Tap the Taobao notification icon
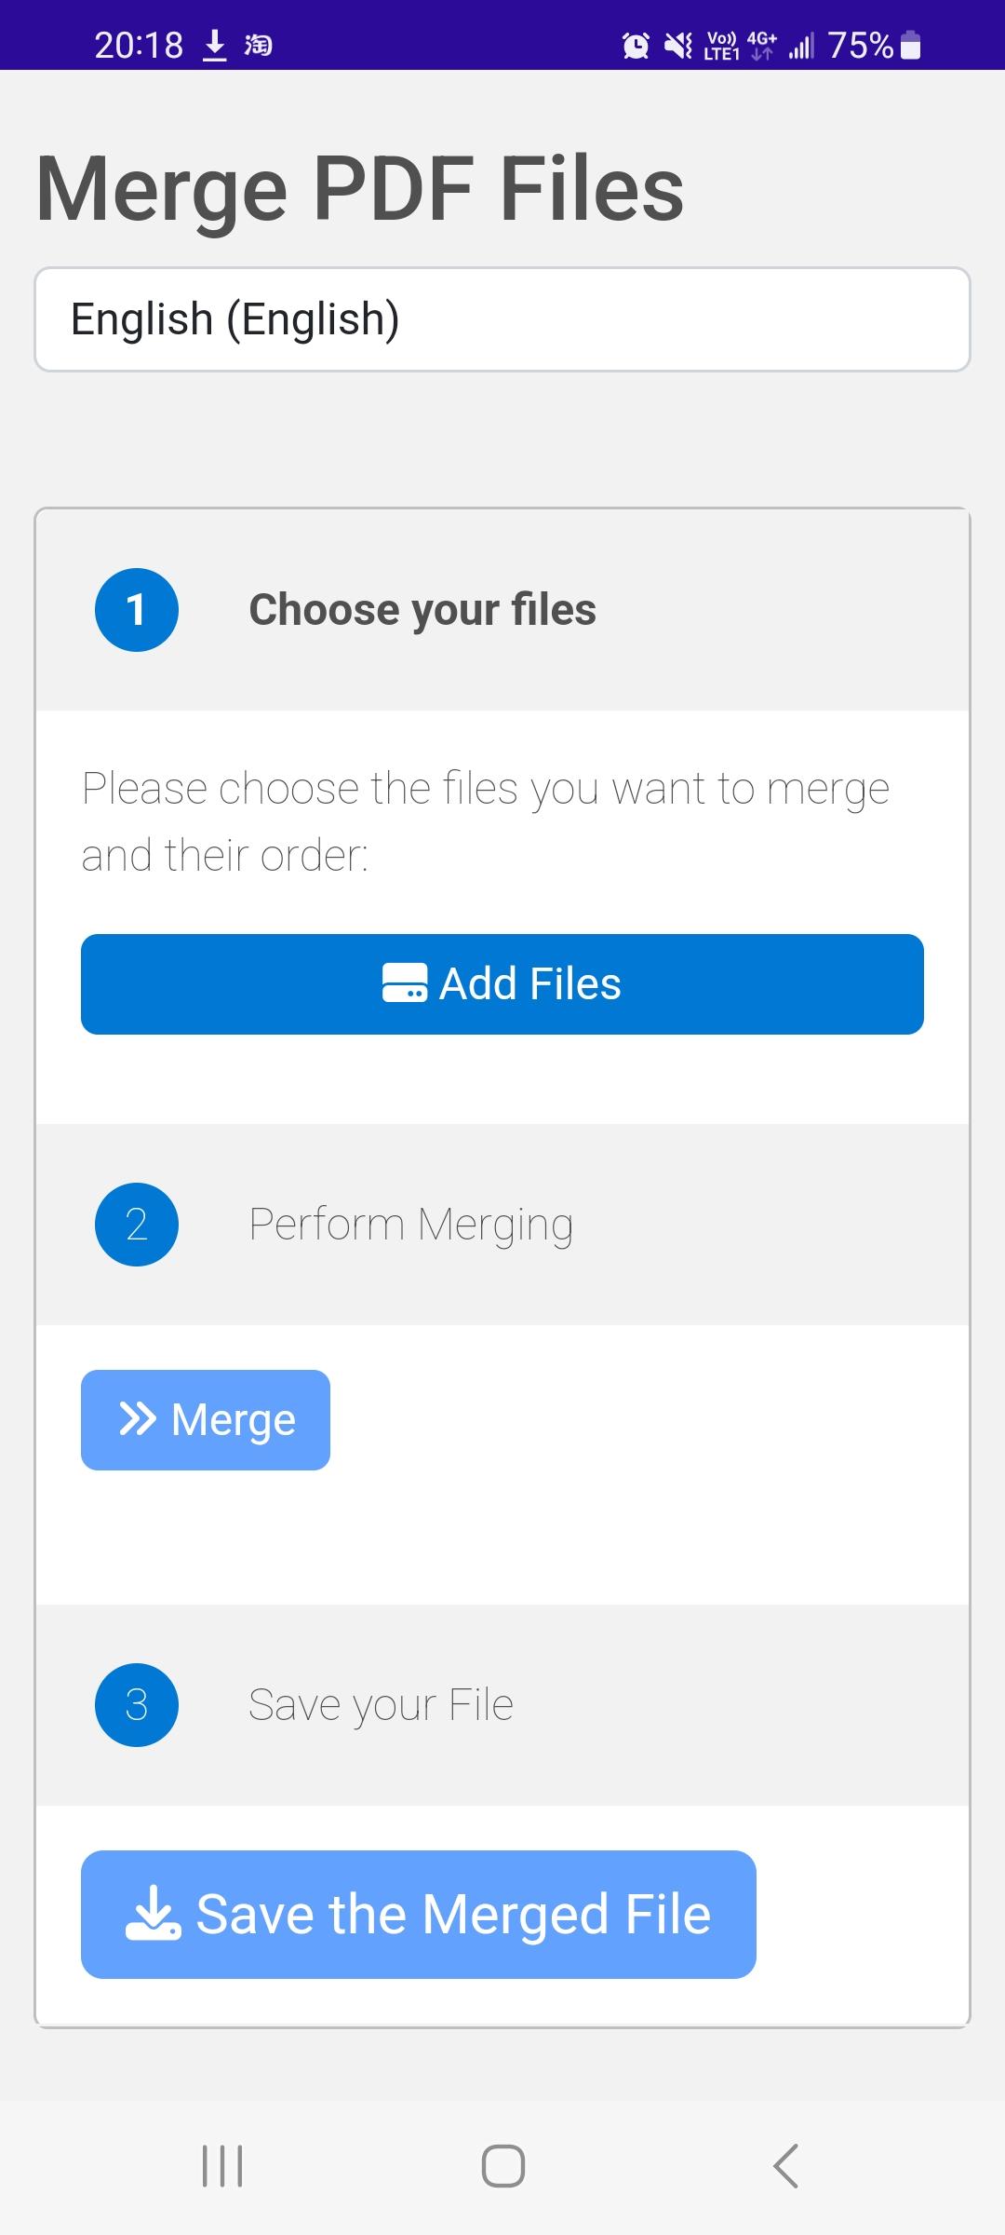 258,45
